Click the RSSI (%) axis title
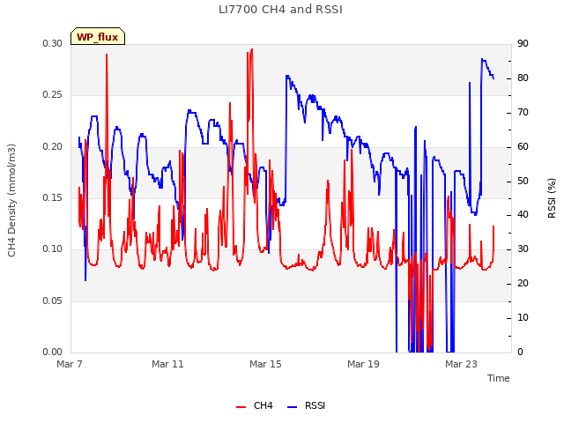Viewport: 564px width, 423px height. click(x=552, y=198)
